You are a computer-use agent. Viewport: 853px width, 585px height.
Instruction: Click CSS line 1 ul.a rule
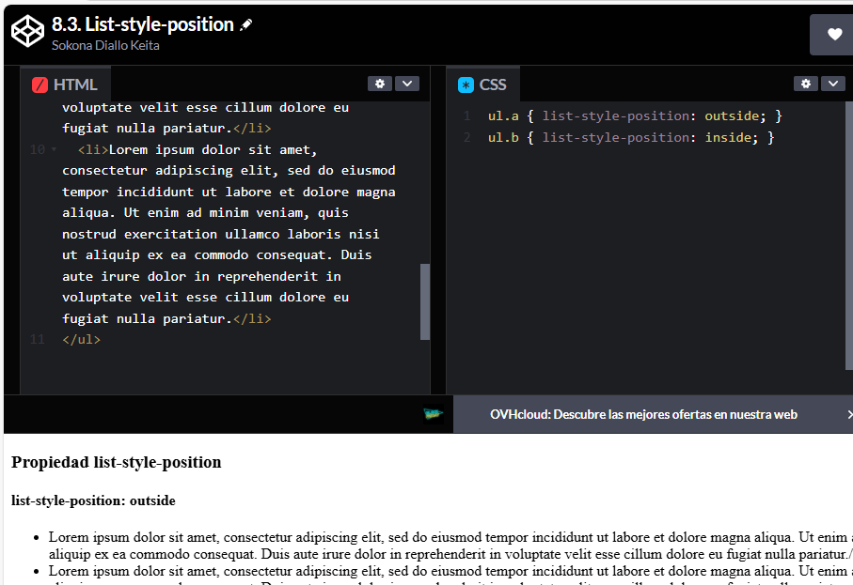(634, 116)
